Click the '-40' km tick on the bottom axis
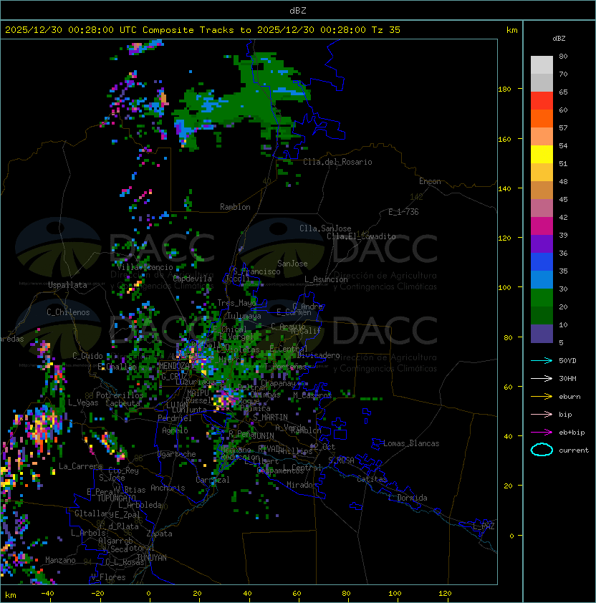This screenshot has height=603, width=596. click(47, 594)
